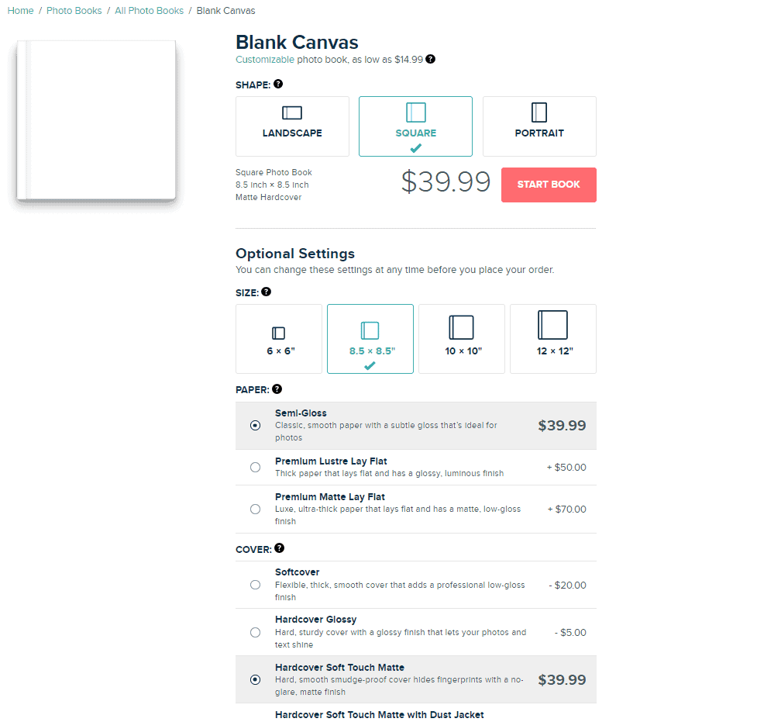The height and width of the screenshot is (722, 757).
Task: Open the COVER help question mark
Action: [279, 548]
